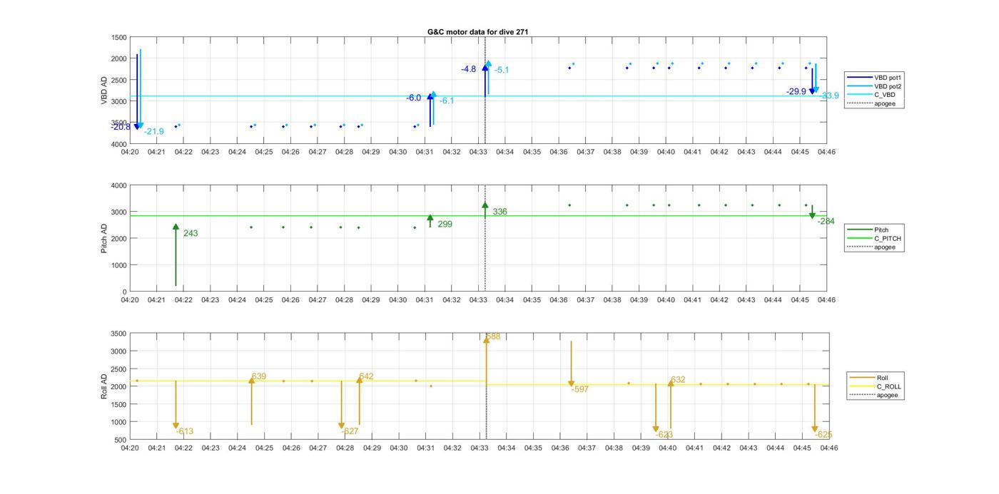Click the '243' pitch data label
The image size is (999, 494).
(191, 233)
